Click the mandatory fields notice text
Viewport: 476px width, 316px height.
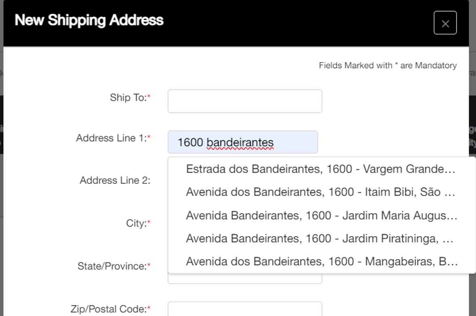coord(388,65)
